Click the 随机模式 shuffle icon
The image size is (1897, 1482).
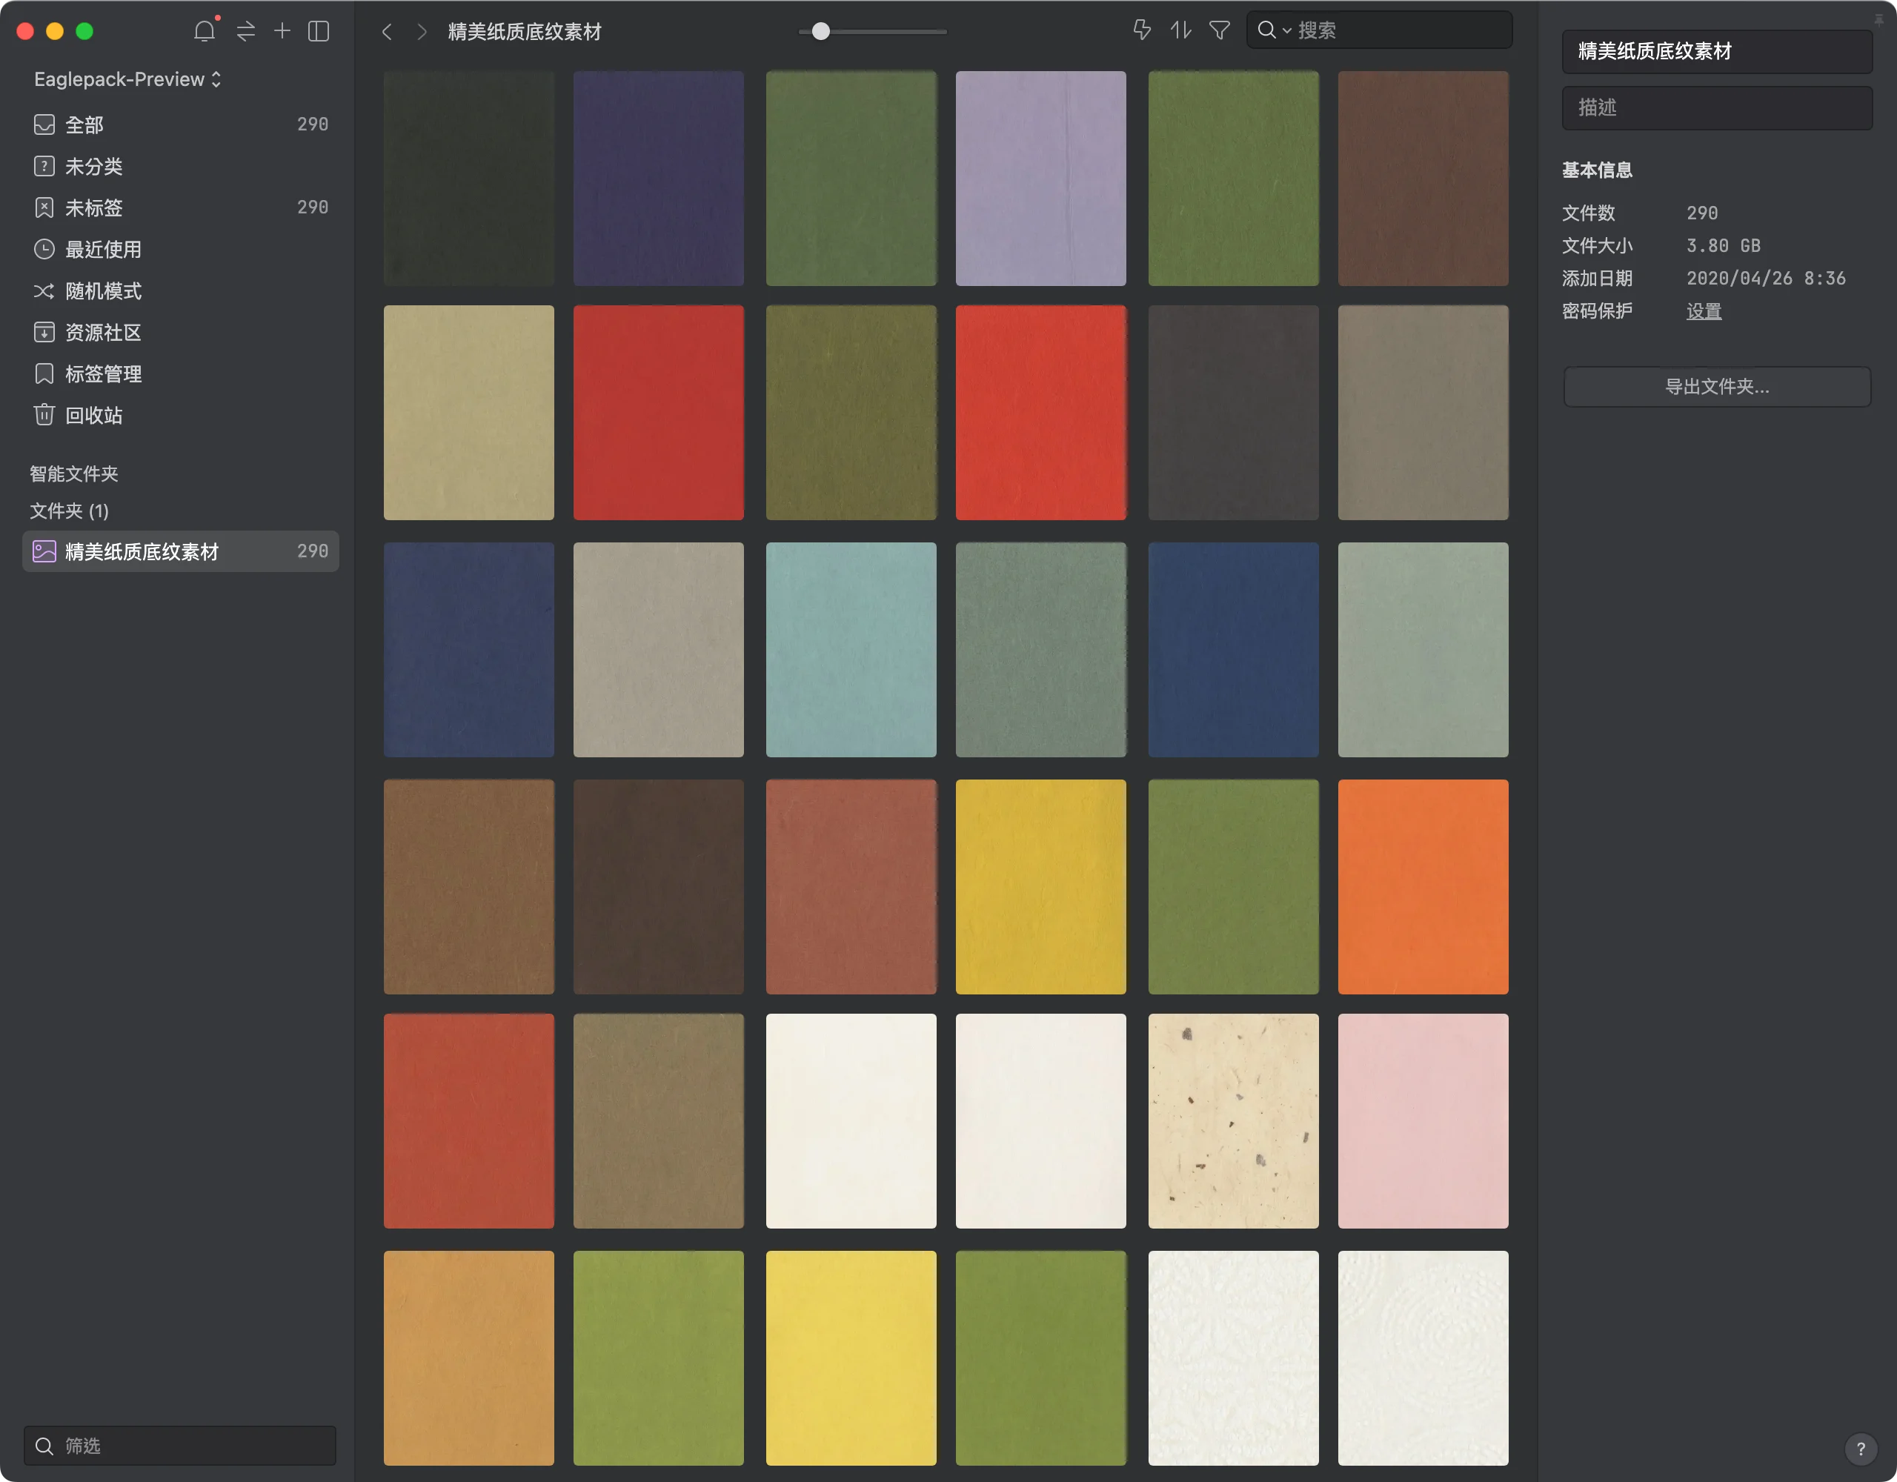44,291
